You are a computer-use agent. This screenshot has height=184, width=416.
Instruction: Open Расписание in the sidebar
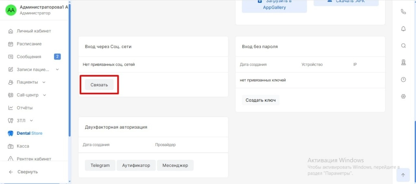coord(29,44)
